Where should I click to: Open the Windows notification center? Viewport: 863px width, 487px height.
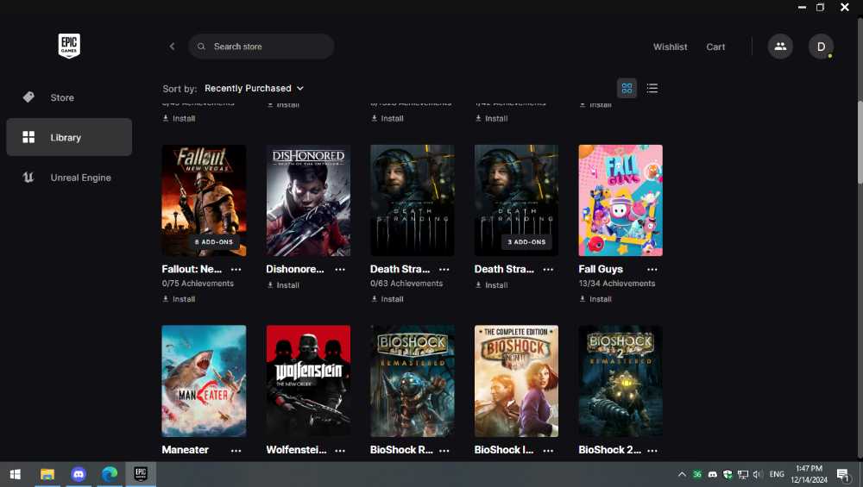[842, 474]
